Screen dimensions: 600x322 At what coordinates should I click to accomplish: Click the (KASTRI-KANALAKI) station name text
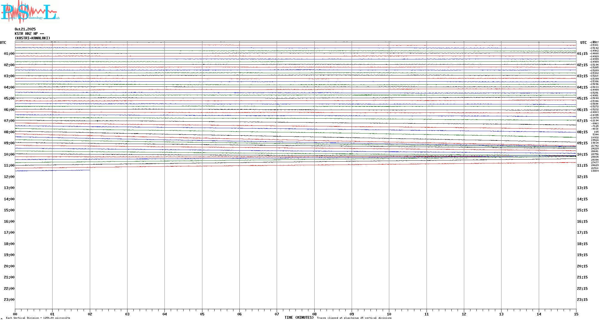33,38
